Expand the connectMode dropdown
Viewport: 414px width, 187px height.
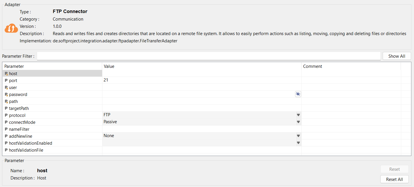[298, 122]
